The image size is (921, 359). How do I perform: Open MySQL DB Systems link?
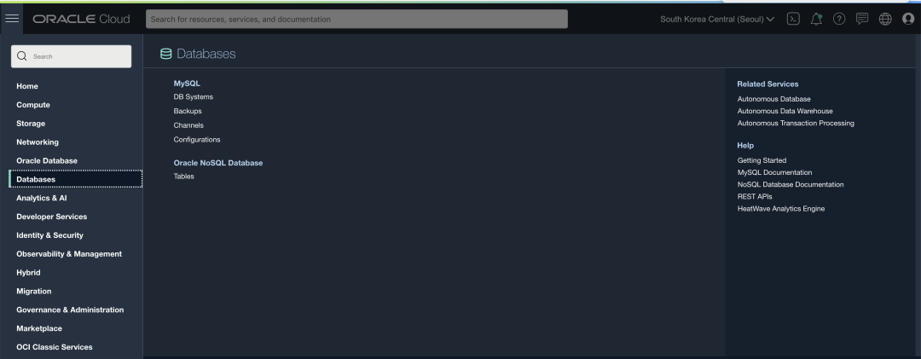tap(194, 97)
